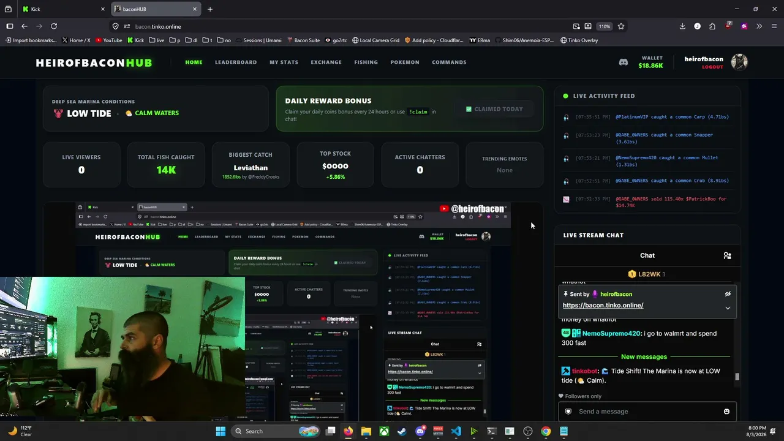Open the Fishing nav item

click(x=366, y=62)
